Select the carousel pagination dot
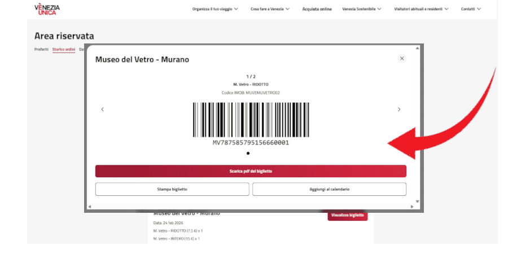 [x=248, y=153]
